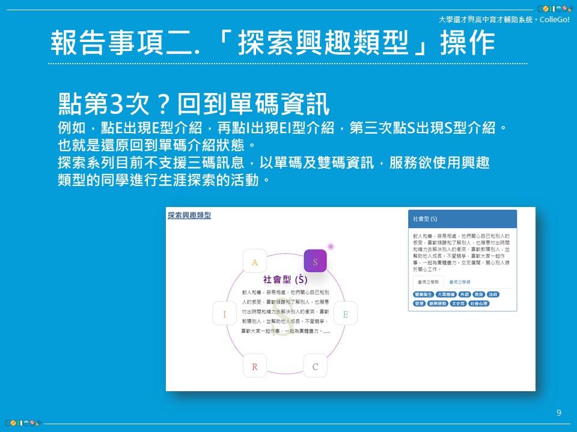The width and height of the screenshot is (577, 432).
Task: Select the R interest type tile
Action: click(x=255, y=366)
